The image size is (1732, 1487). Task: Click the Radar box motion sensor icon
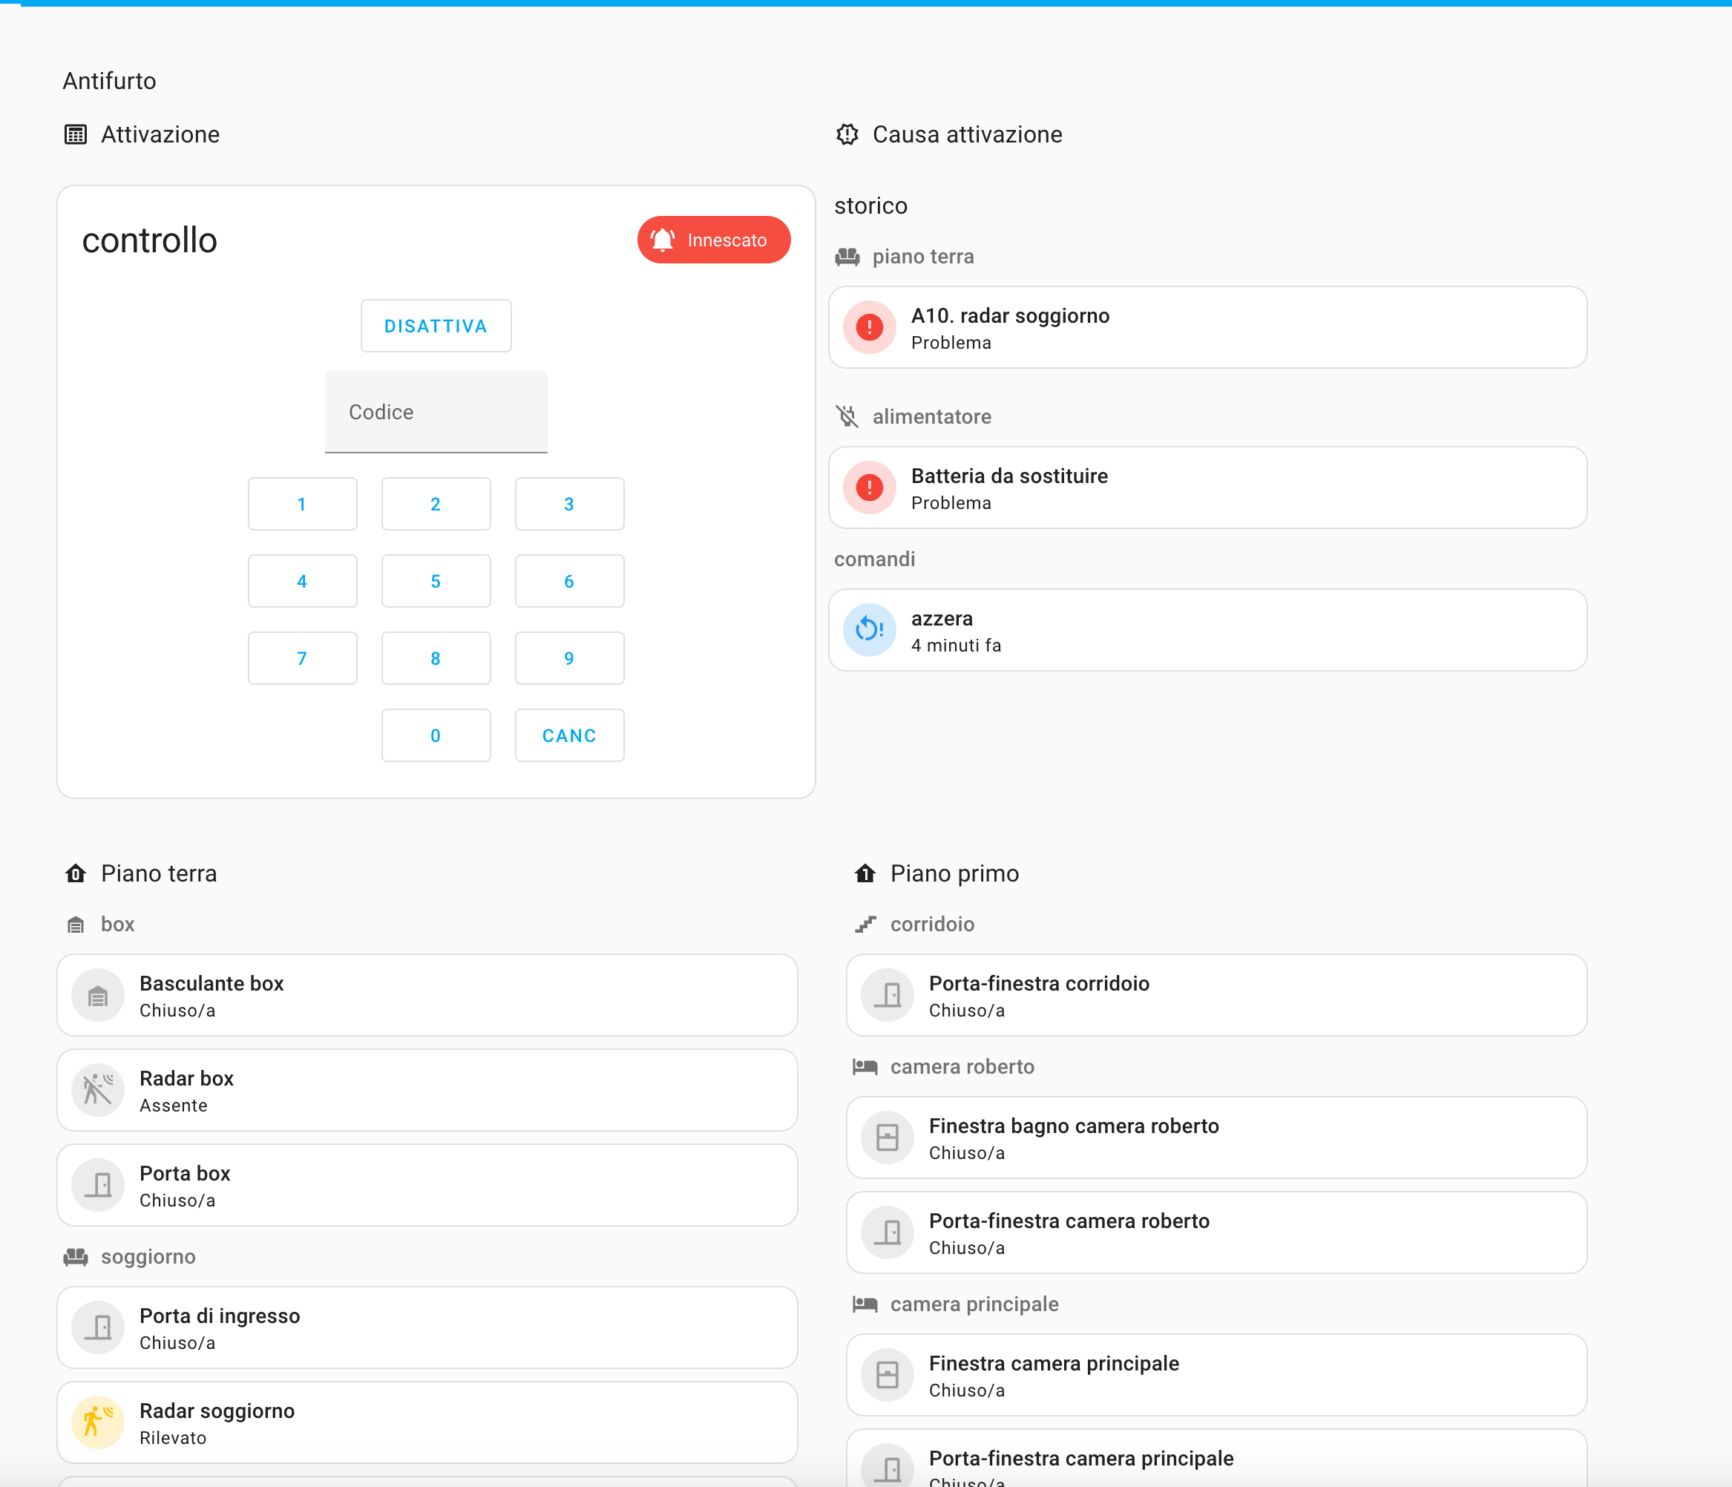tap(98, 1090)
